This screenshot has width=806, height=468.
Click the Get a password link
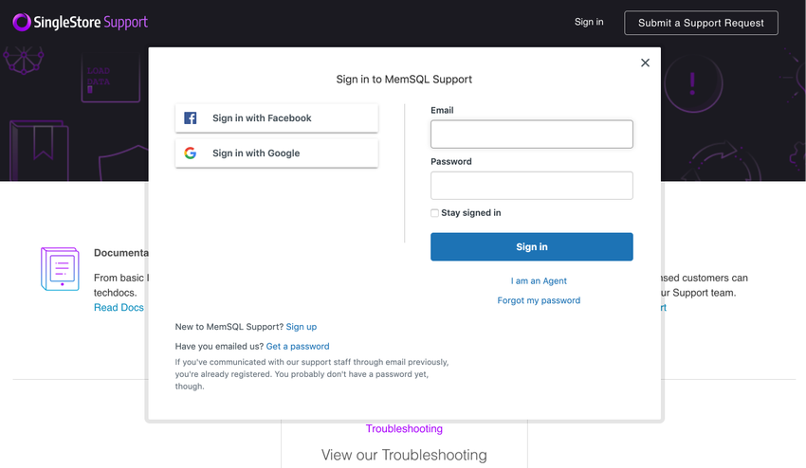[x=298, y=347]
